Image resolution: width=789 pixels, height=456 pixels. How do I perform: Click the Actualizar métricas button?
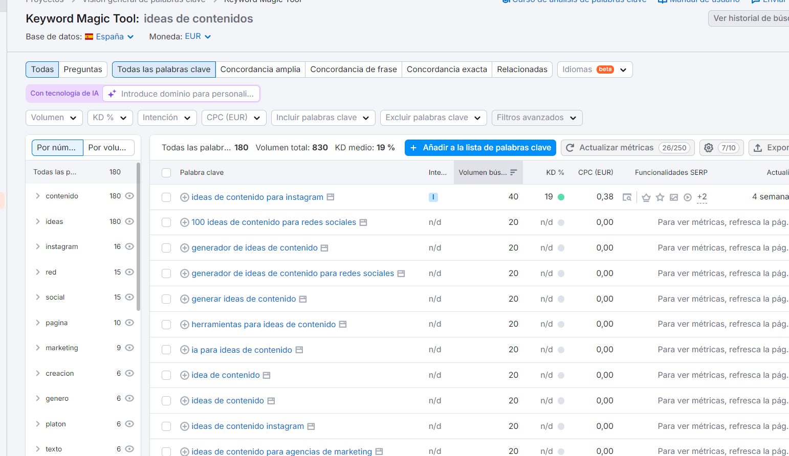[x=628, y=148]
